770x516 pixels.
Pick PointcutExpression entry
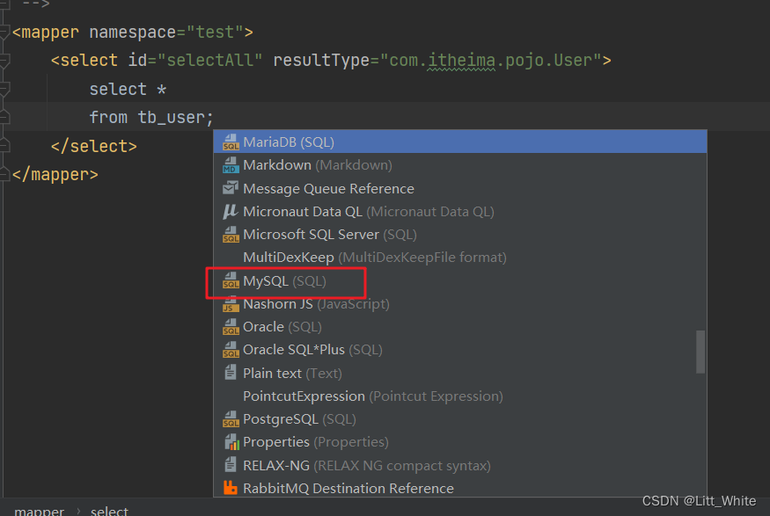(x=460, y=396)
